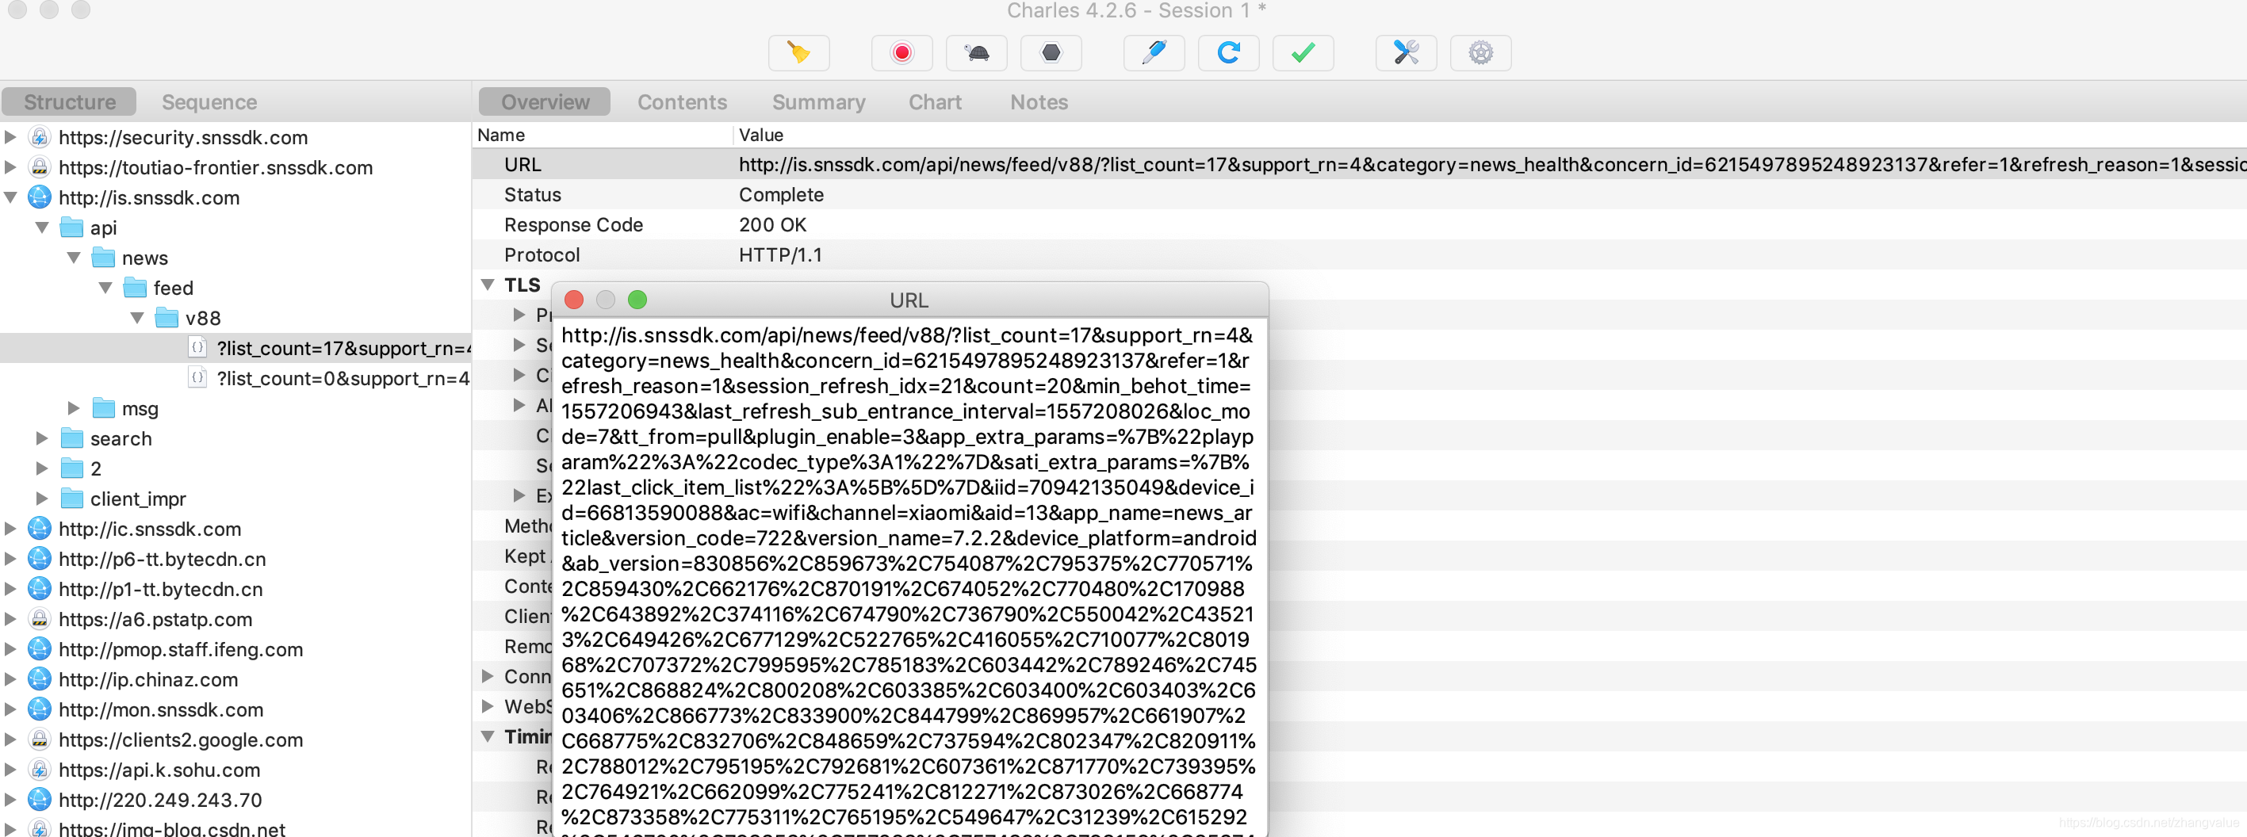Collapse the TLS section
Viewport: 2247px width, 837px height.
click(x=488, y=285)
